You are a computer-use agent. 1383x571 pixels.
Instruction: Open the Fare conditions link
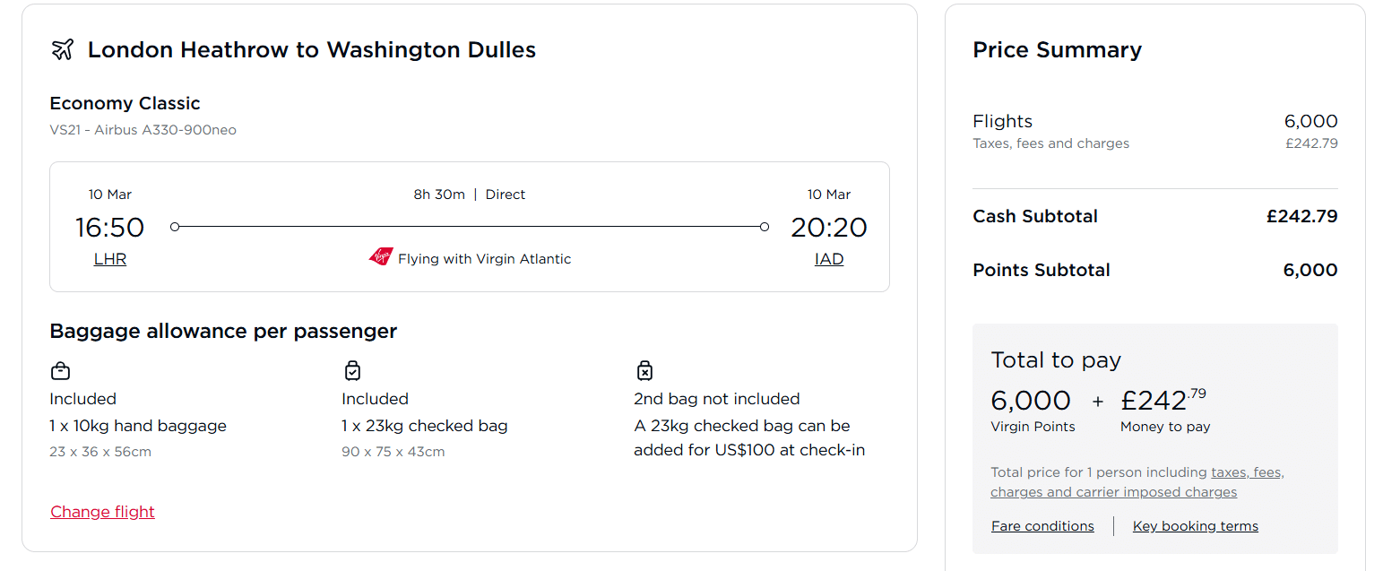[1042, 526]
